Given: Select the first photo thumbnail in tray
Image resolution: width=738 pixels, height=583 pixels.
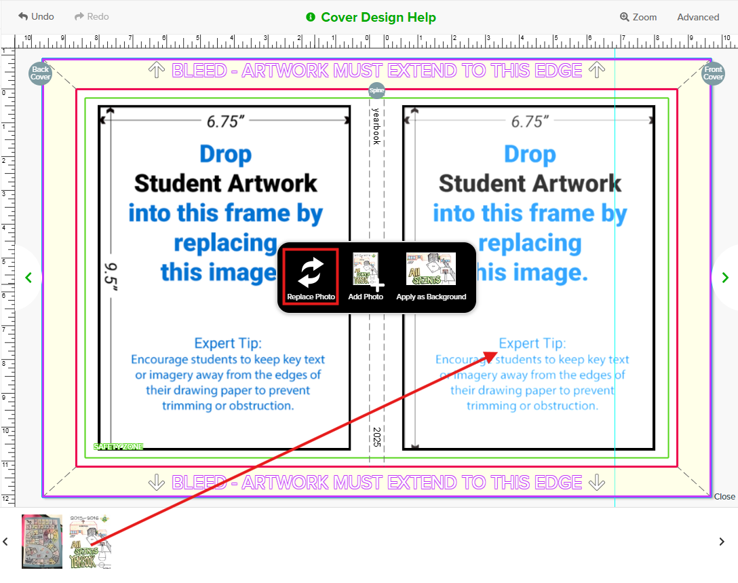Looking at the screenshot, I should pyautogui.click(x=42, y=541).
